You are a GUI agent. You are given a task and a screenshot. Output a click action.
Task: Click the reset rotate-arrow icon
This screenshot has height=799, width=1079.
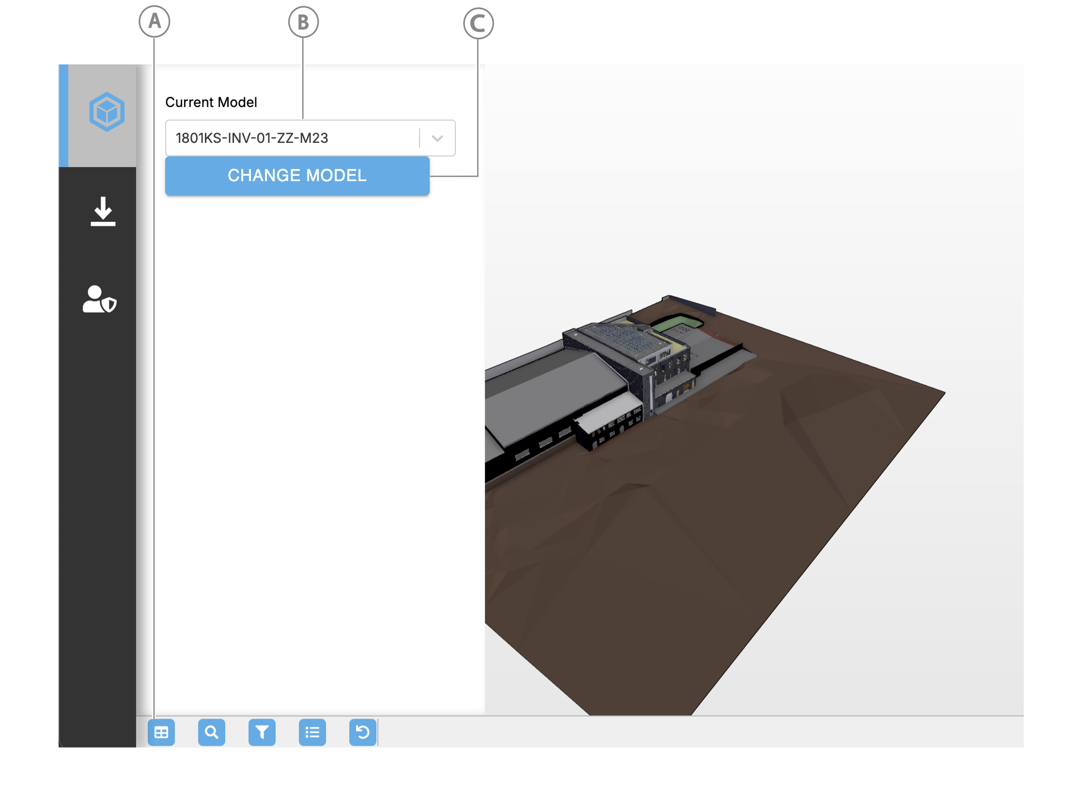(363, 732)
